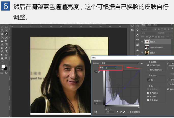Select the 图层 3 layer thumbnail
This screenshot has height=118, width=174.
point(147,42)
